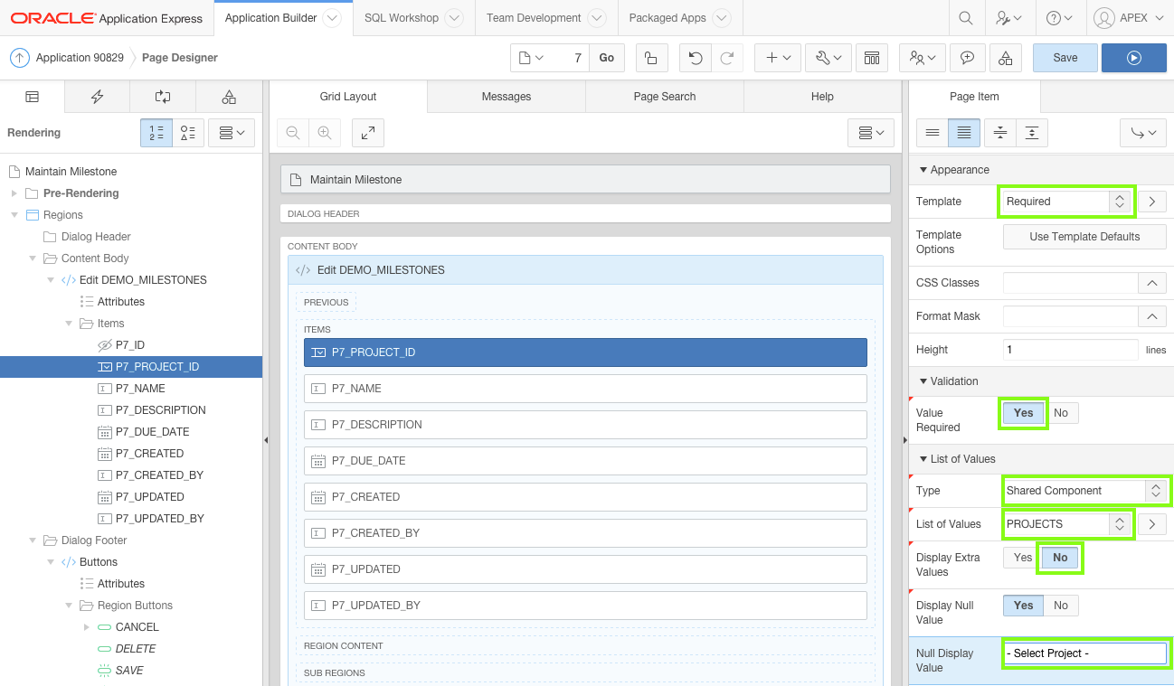Screen dimensions: 1174x686
Task: Click the lock page icon
Action: [x=651, y=58]
